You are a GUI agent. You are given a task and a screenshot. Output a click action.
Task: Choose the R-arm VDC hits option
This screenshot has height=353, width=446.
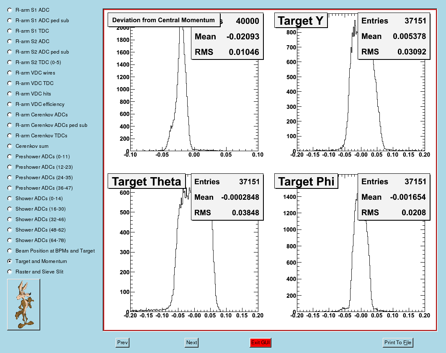coord(10,94)
